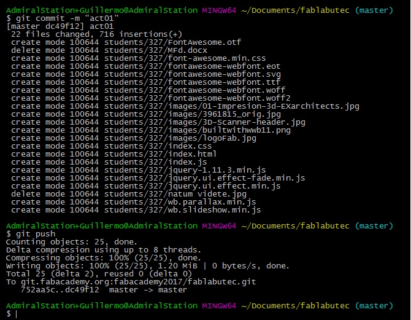Click the top (master) branch label
The image size is (411, 320).
pos(374,10)
